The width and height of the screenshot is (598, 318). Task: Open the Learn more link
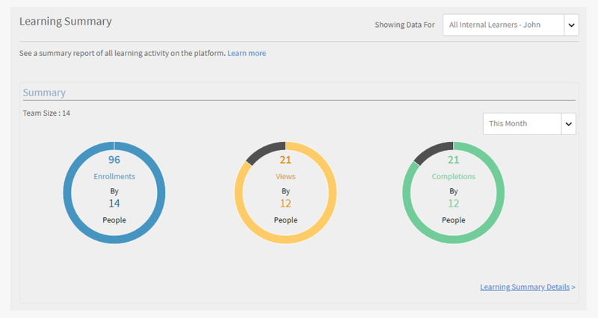pos(247,53)
